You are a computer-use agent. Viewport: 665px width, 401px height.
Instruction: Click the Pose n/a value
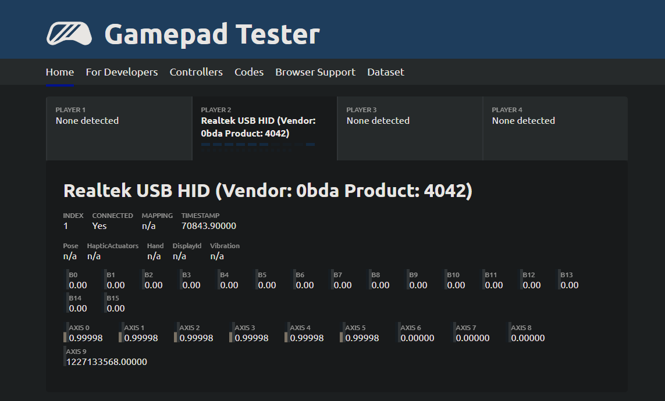pyautogui.click(x=70, y=256)
